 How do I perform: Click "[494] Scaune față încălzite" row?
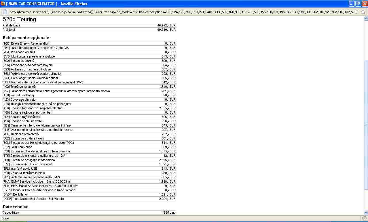pyautogui.click(x=89, y=117)
